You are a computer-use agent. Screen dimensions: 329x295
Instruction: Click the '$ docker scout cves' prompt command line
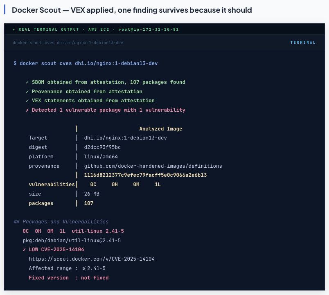[86, 63]
